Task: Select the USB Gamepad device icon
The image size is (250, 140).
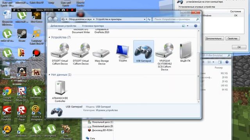Action: [143, 52]
